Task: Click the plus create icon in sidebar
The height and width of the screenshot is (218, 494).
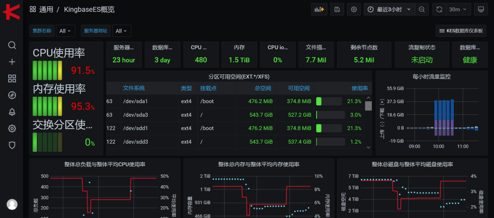Action: tap(12, 62)
